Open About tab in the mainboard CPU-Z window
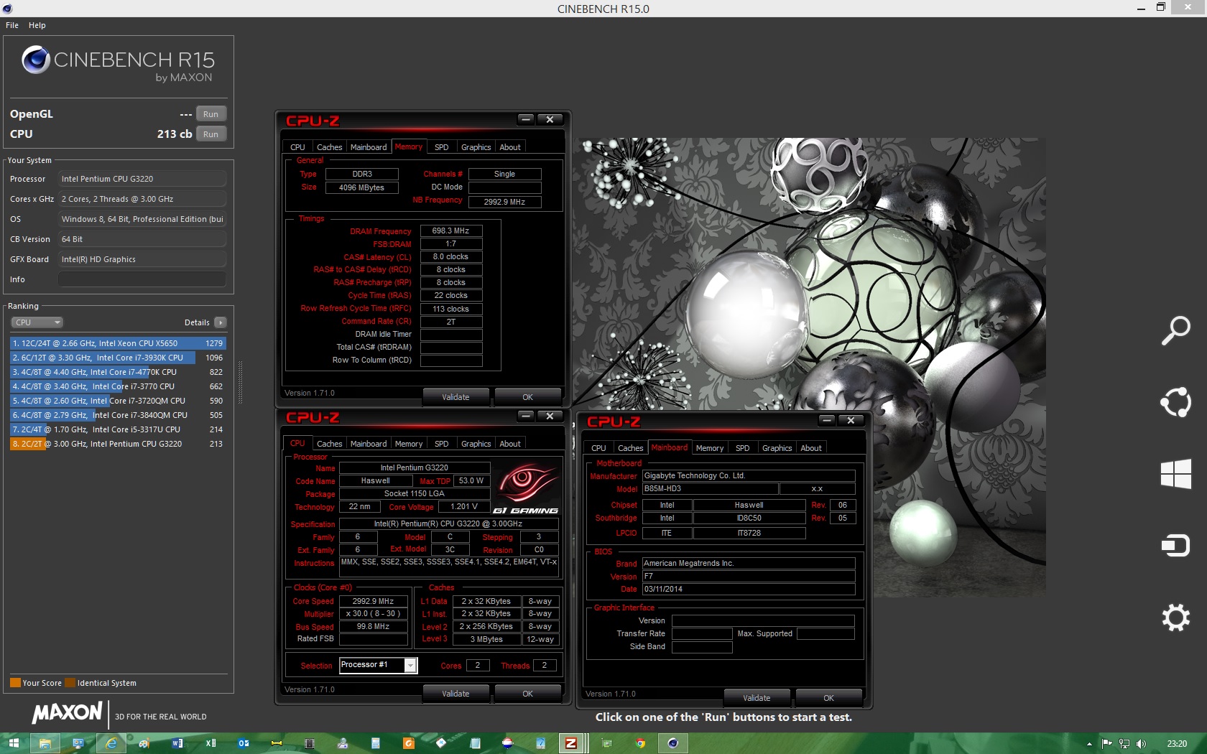 point(811,448)
